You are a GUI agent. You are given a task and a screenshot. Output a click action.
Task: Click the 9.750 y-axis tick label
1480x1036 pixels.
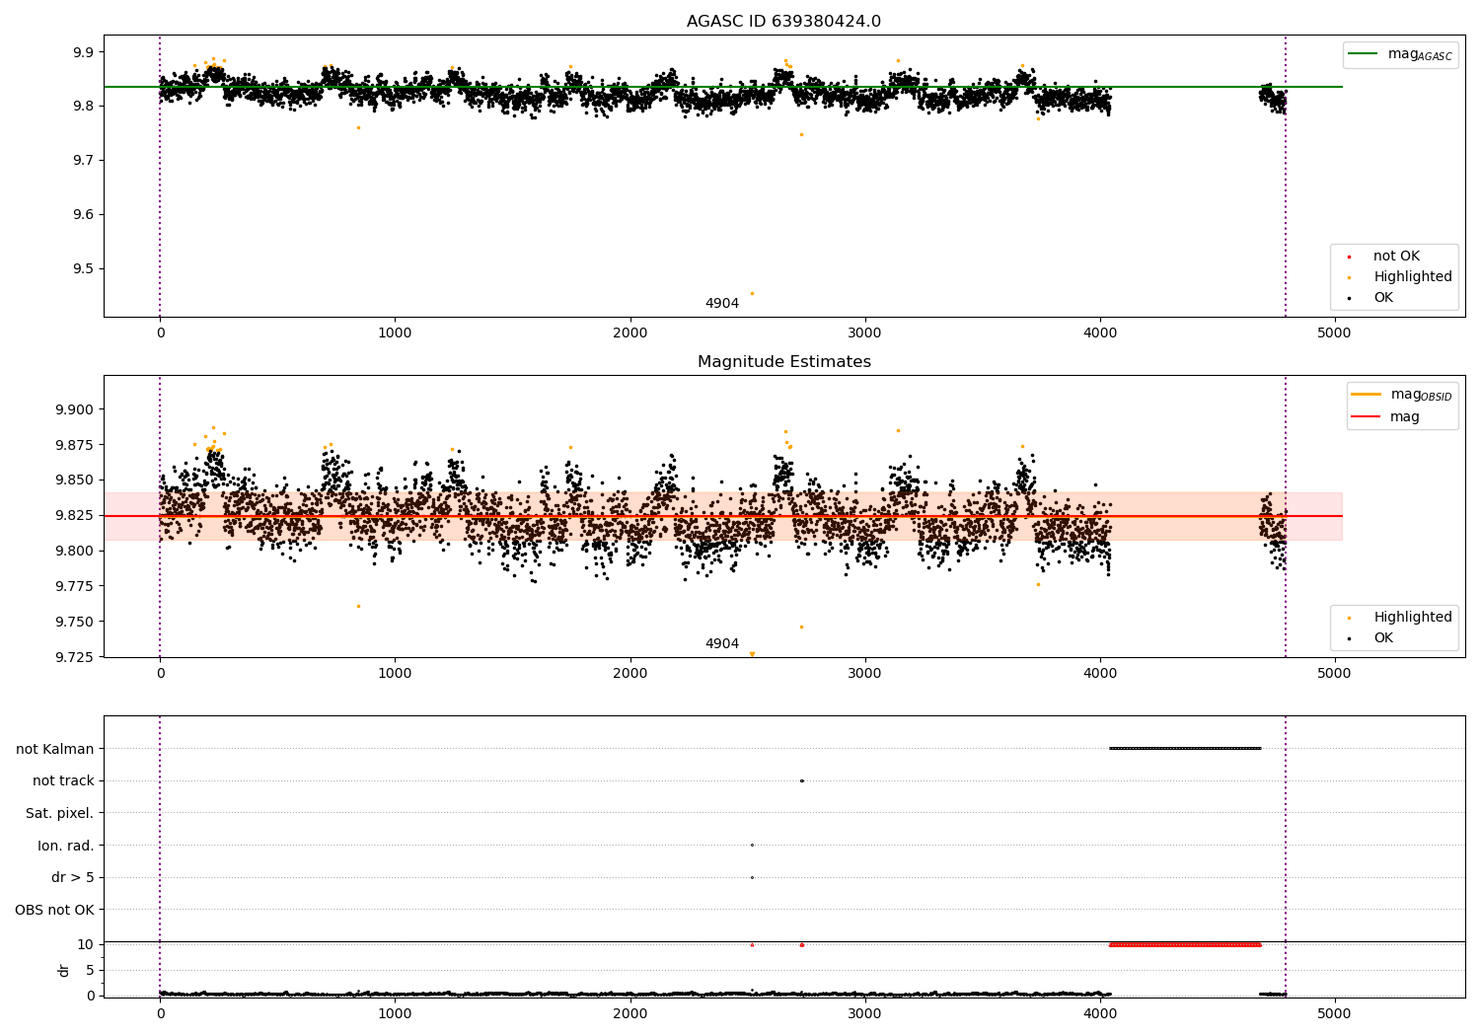click(x=74, y=623)
